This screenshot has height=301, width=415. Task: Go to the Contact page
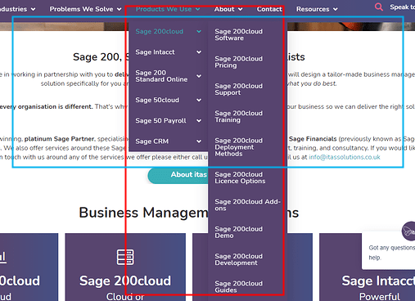269,9
